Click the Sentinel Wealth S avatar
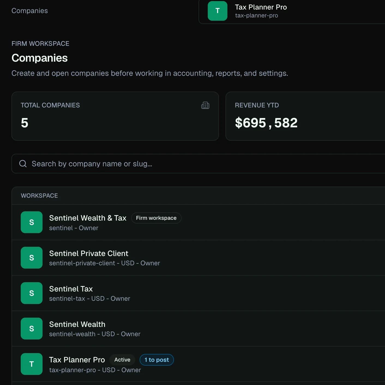 point(32,329)
